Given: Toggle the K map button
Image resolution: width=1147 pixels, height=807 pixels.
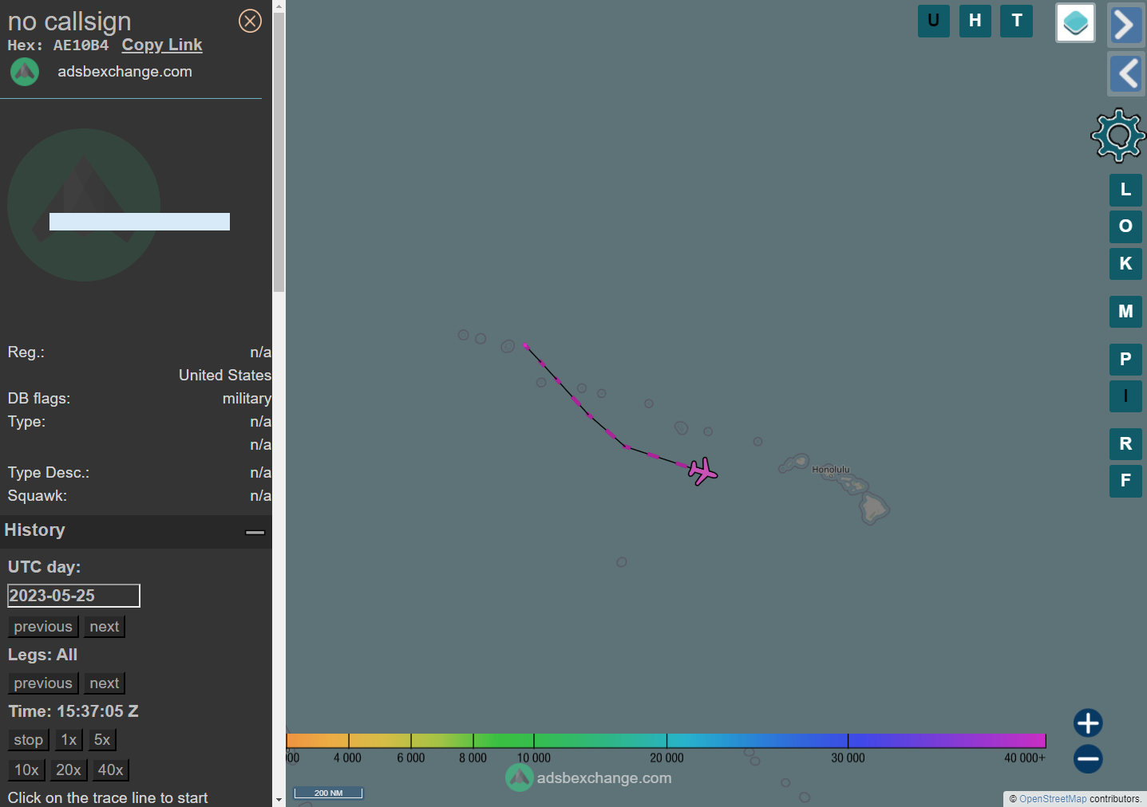Looking at the screenshot, I should click(x=1125, y=263).
